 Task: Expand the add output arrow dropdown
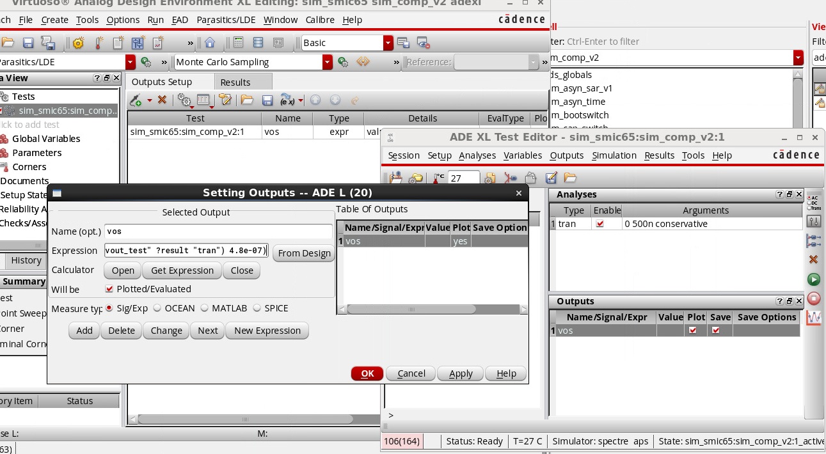click(150, 101)
